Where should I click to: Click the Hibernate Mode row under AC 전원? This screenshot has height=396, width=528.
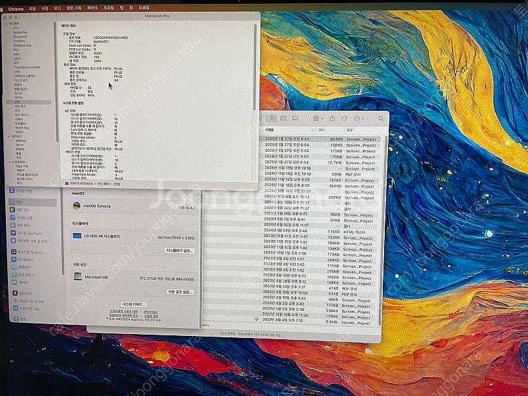(x=94, y=137)
